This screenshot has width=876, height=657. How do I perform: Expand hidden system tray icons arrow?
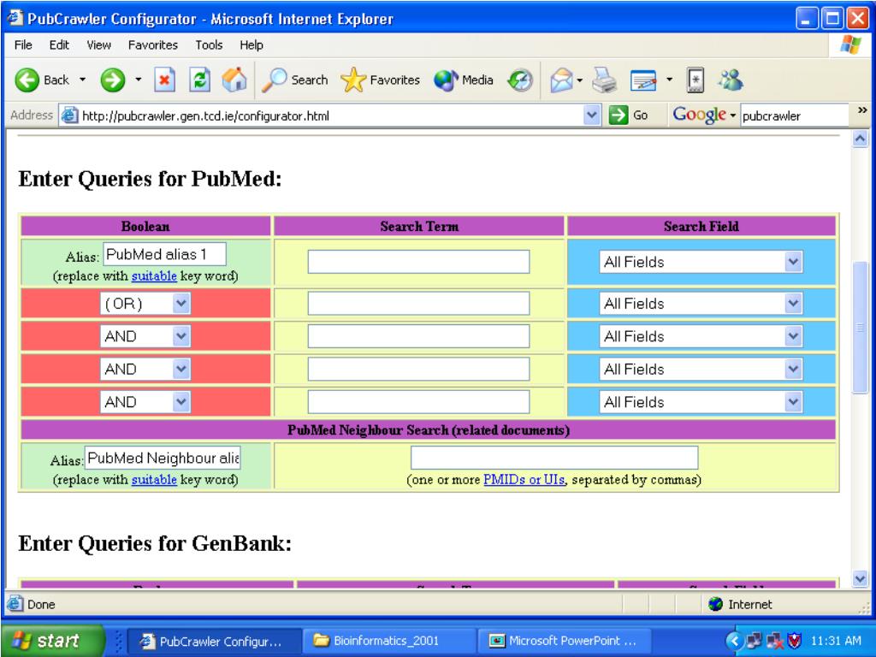click(x=736, y=641)
